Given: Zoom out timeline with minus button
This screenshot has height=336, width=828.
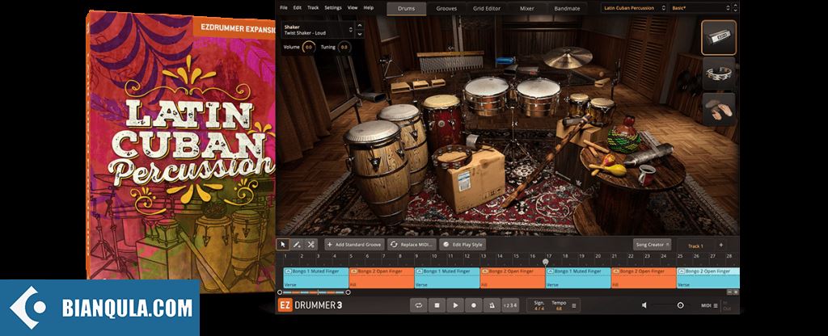Looking at the screenshot, I should (x=730, y=292).
